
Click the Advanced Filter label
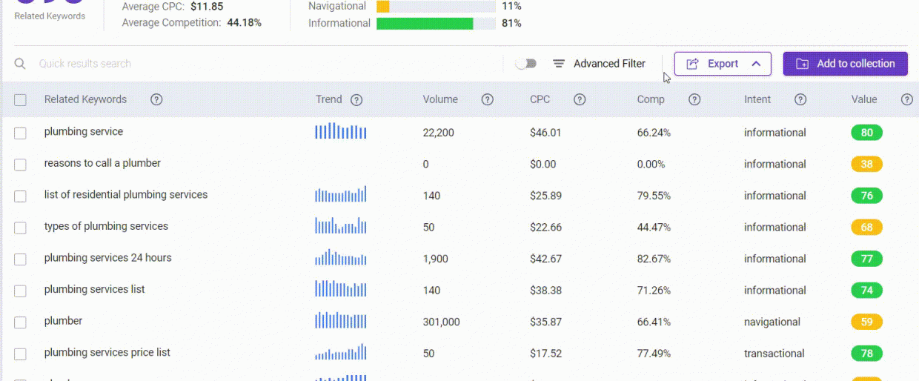point(609,64)
